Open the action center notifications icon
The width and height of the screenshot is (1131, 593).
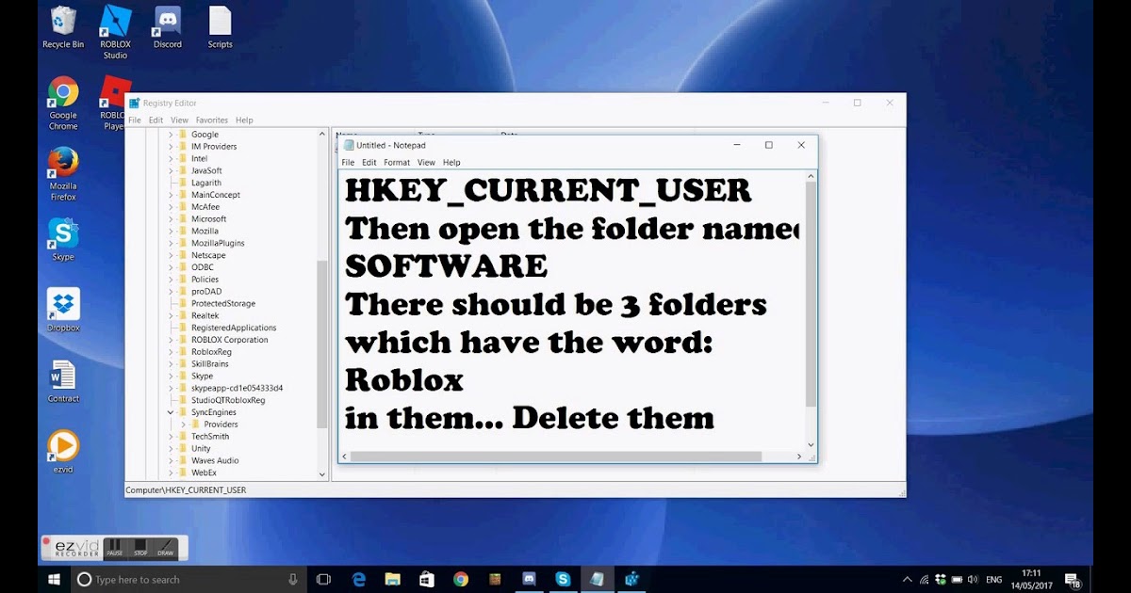point(1073,579)
